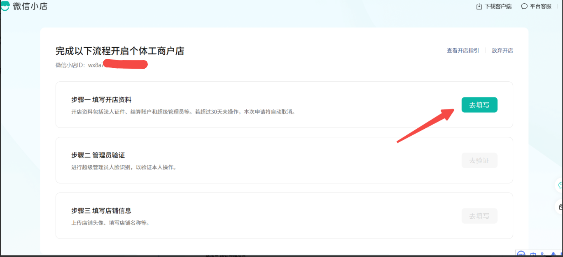Click the heading 完成以下流程开启个体工商户店
563x257 pixels.
coord(120,51)
